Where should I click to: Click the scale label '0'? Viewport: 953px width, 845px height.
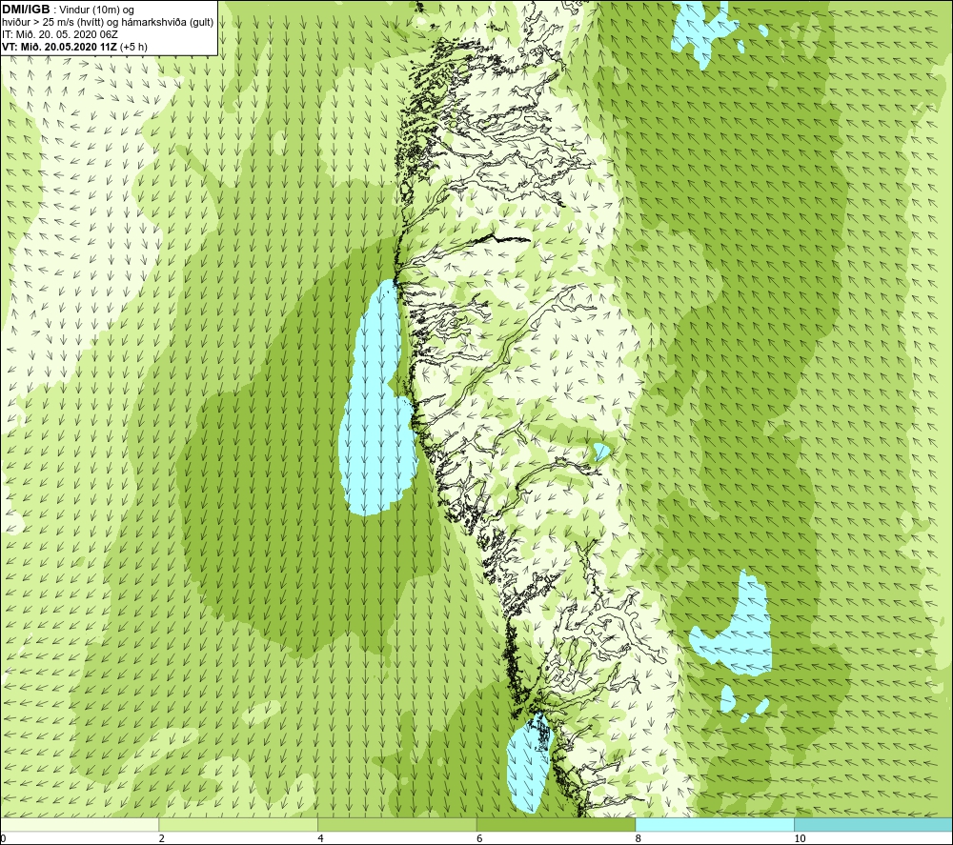click(3, 838)
